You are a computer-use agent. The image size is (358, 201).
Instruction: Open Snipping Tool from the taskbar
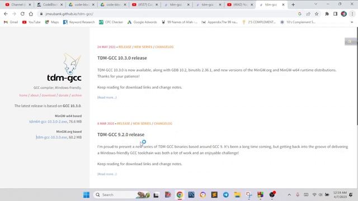tap(249, 195)
